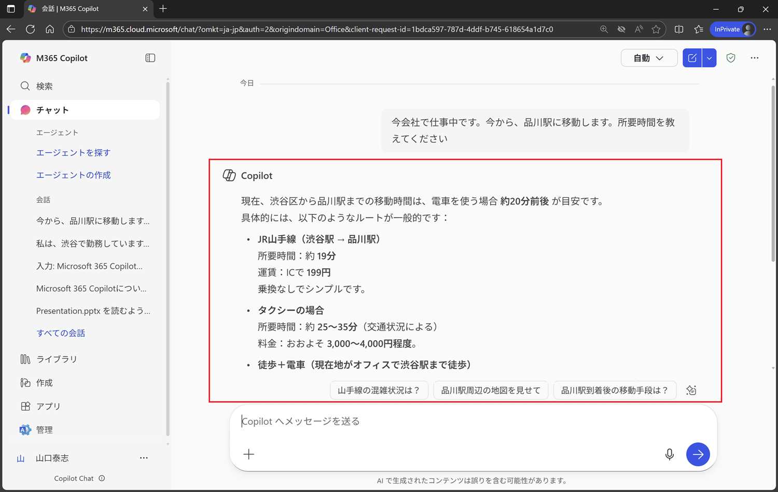Open conversation 私は、渋谷で勤務しています
The height and width of the screenshot is (492, 778).
93,243
